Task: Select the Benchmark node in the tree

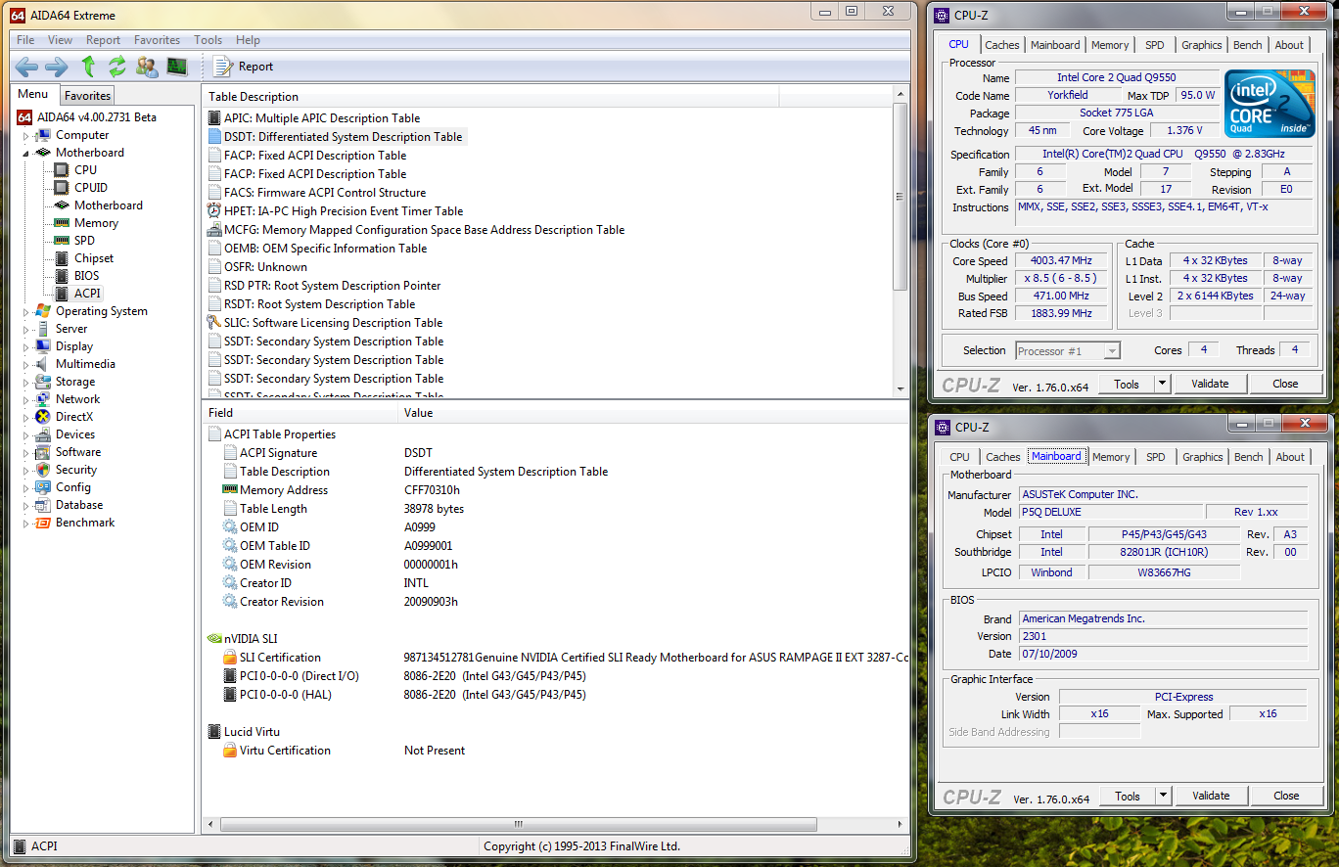Action: (85, 523)
